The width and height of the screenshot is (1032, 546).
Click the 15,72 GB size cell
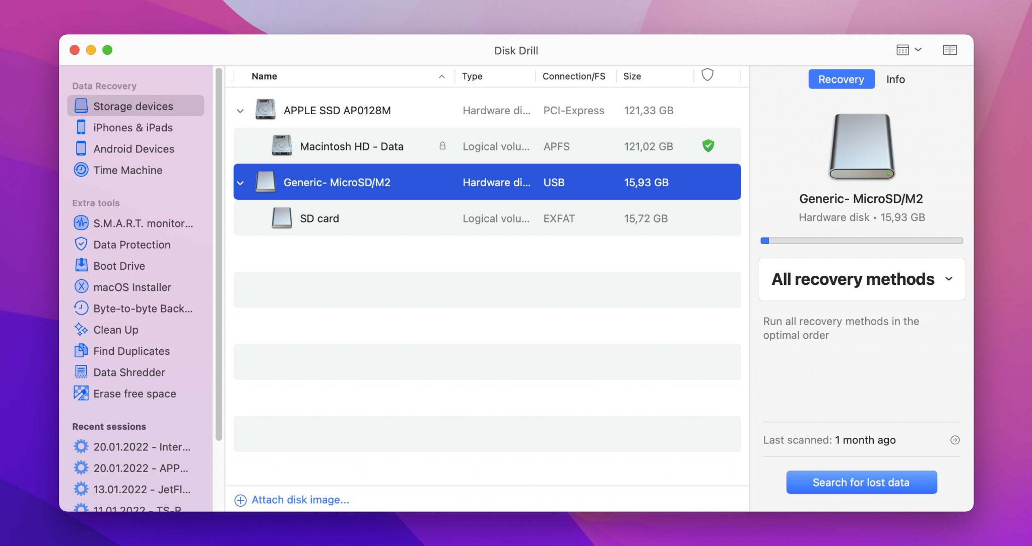point(646,218)
